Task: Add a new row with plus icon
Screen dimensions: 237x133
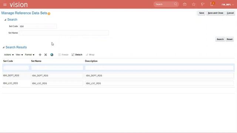Action: pyautogui.click(x=40, y=55)
